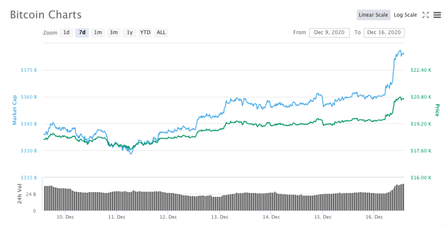
Task: Click the 15. Dec date label
Action: point(322,217)
